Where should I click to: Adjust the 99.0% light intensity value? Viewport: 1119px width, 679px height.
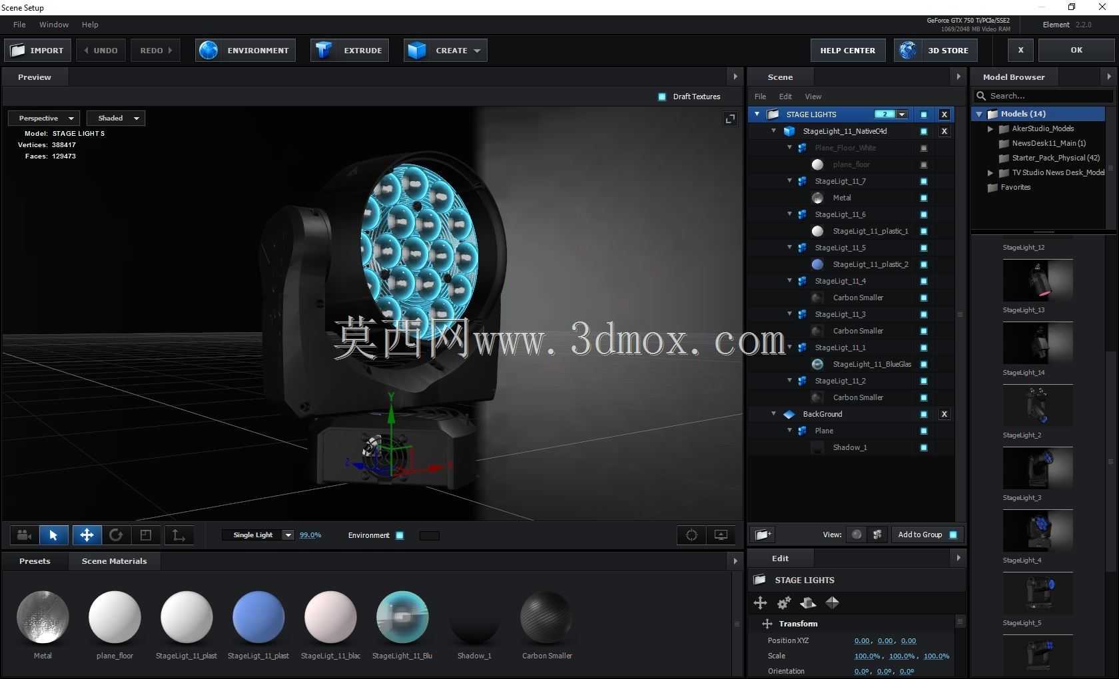(x=310, y=535)
